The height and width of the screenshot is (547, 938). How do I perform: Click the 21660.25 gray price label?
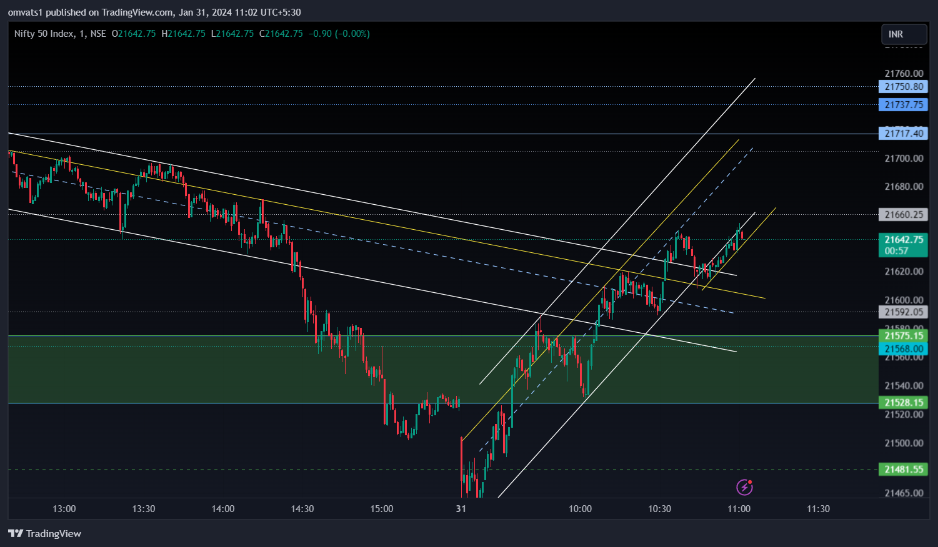click(x=904, y=214)
